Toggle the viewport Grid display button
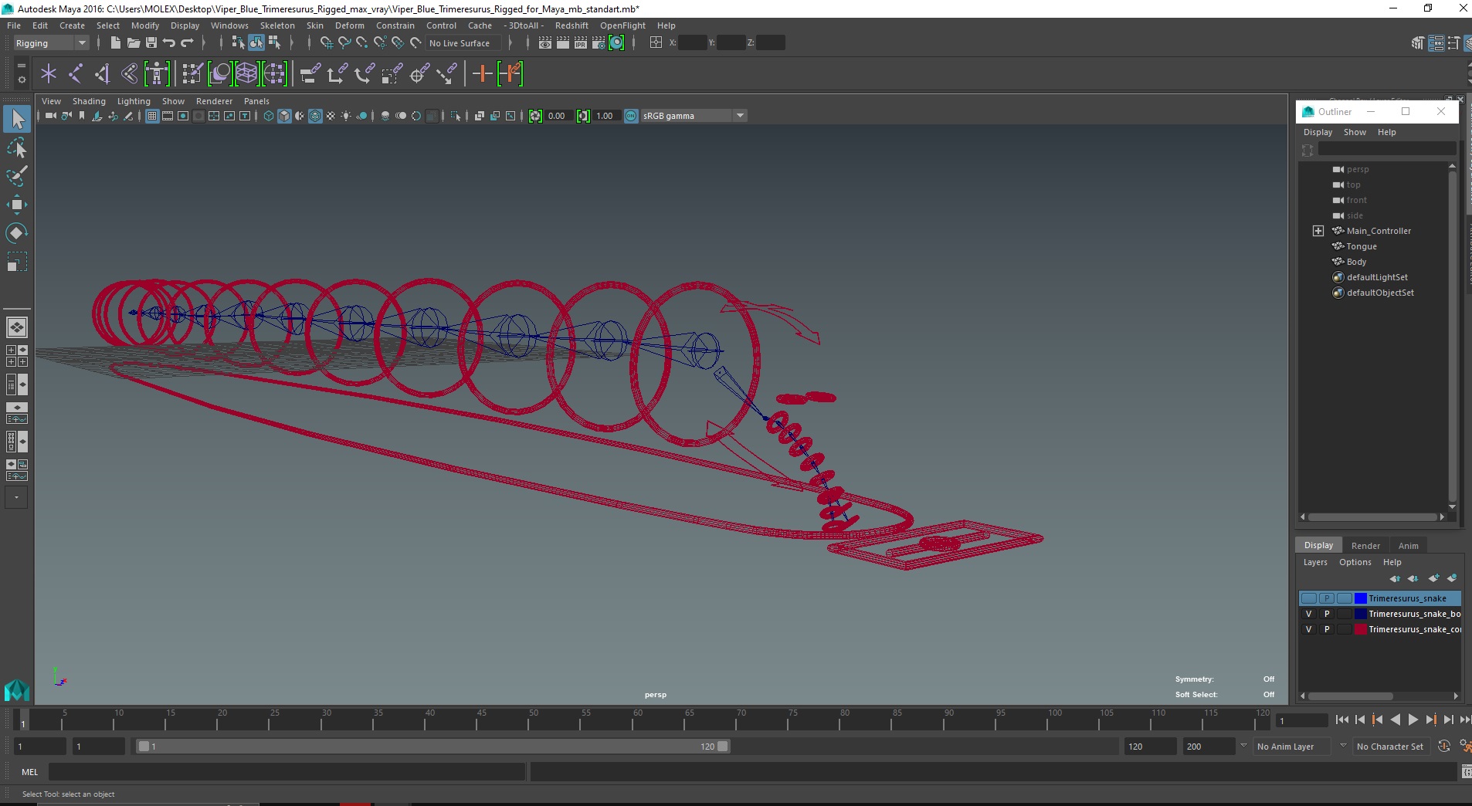The image size is (1472, 806). click(x=152, y=116)
